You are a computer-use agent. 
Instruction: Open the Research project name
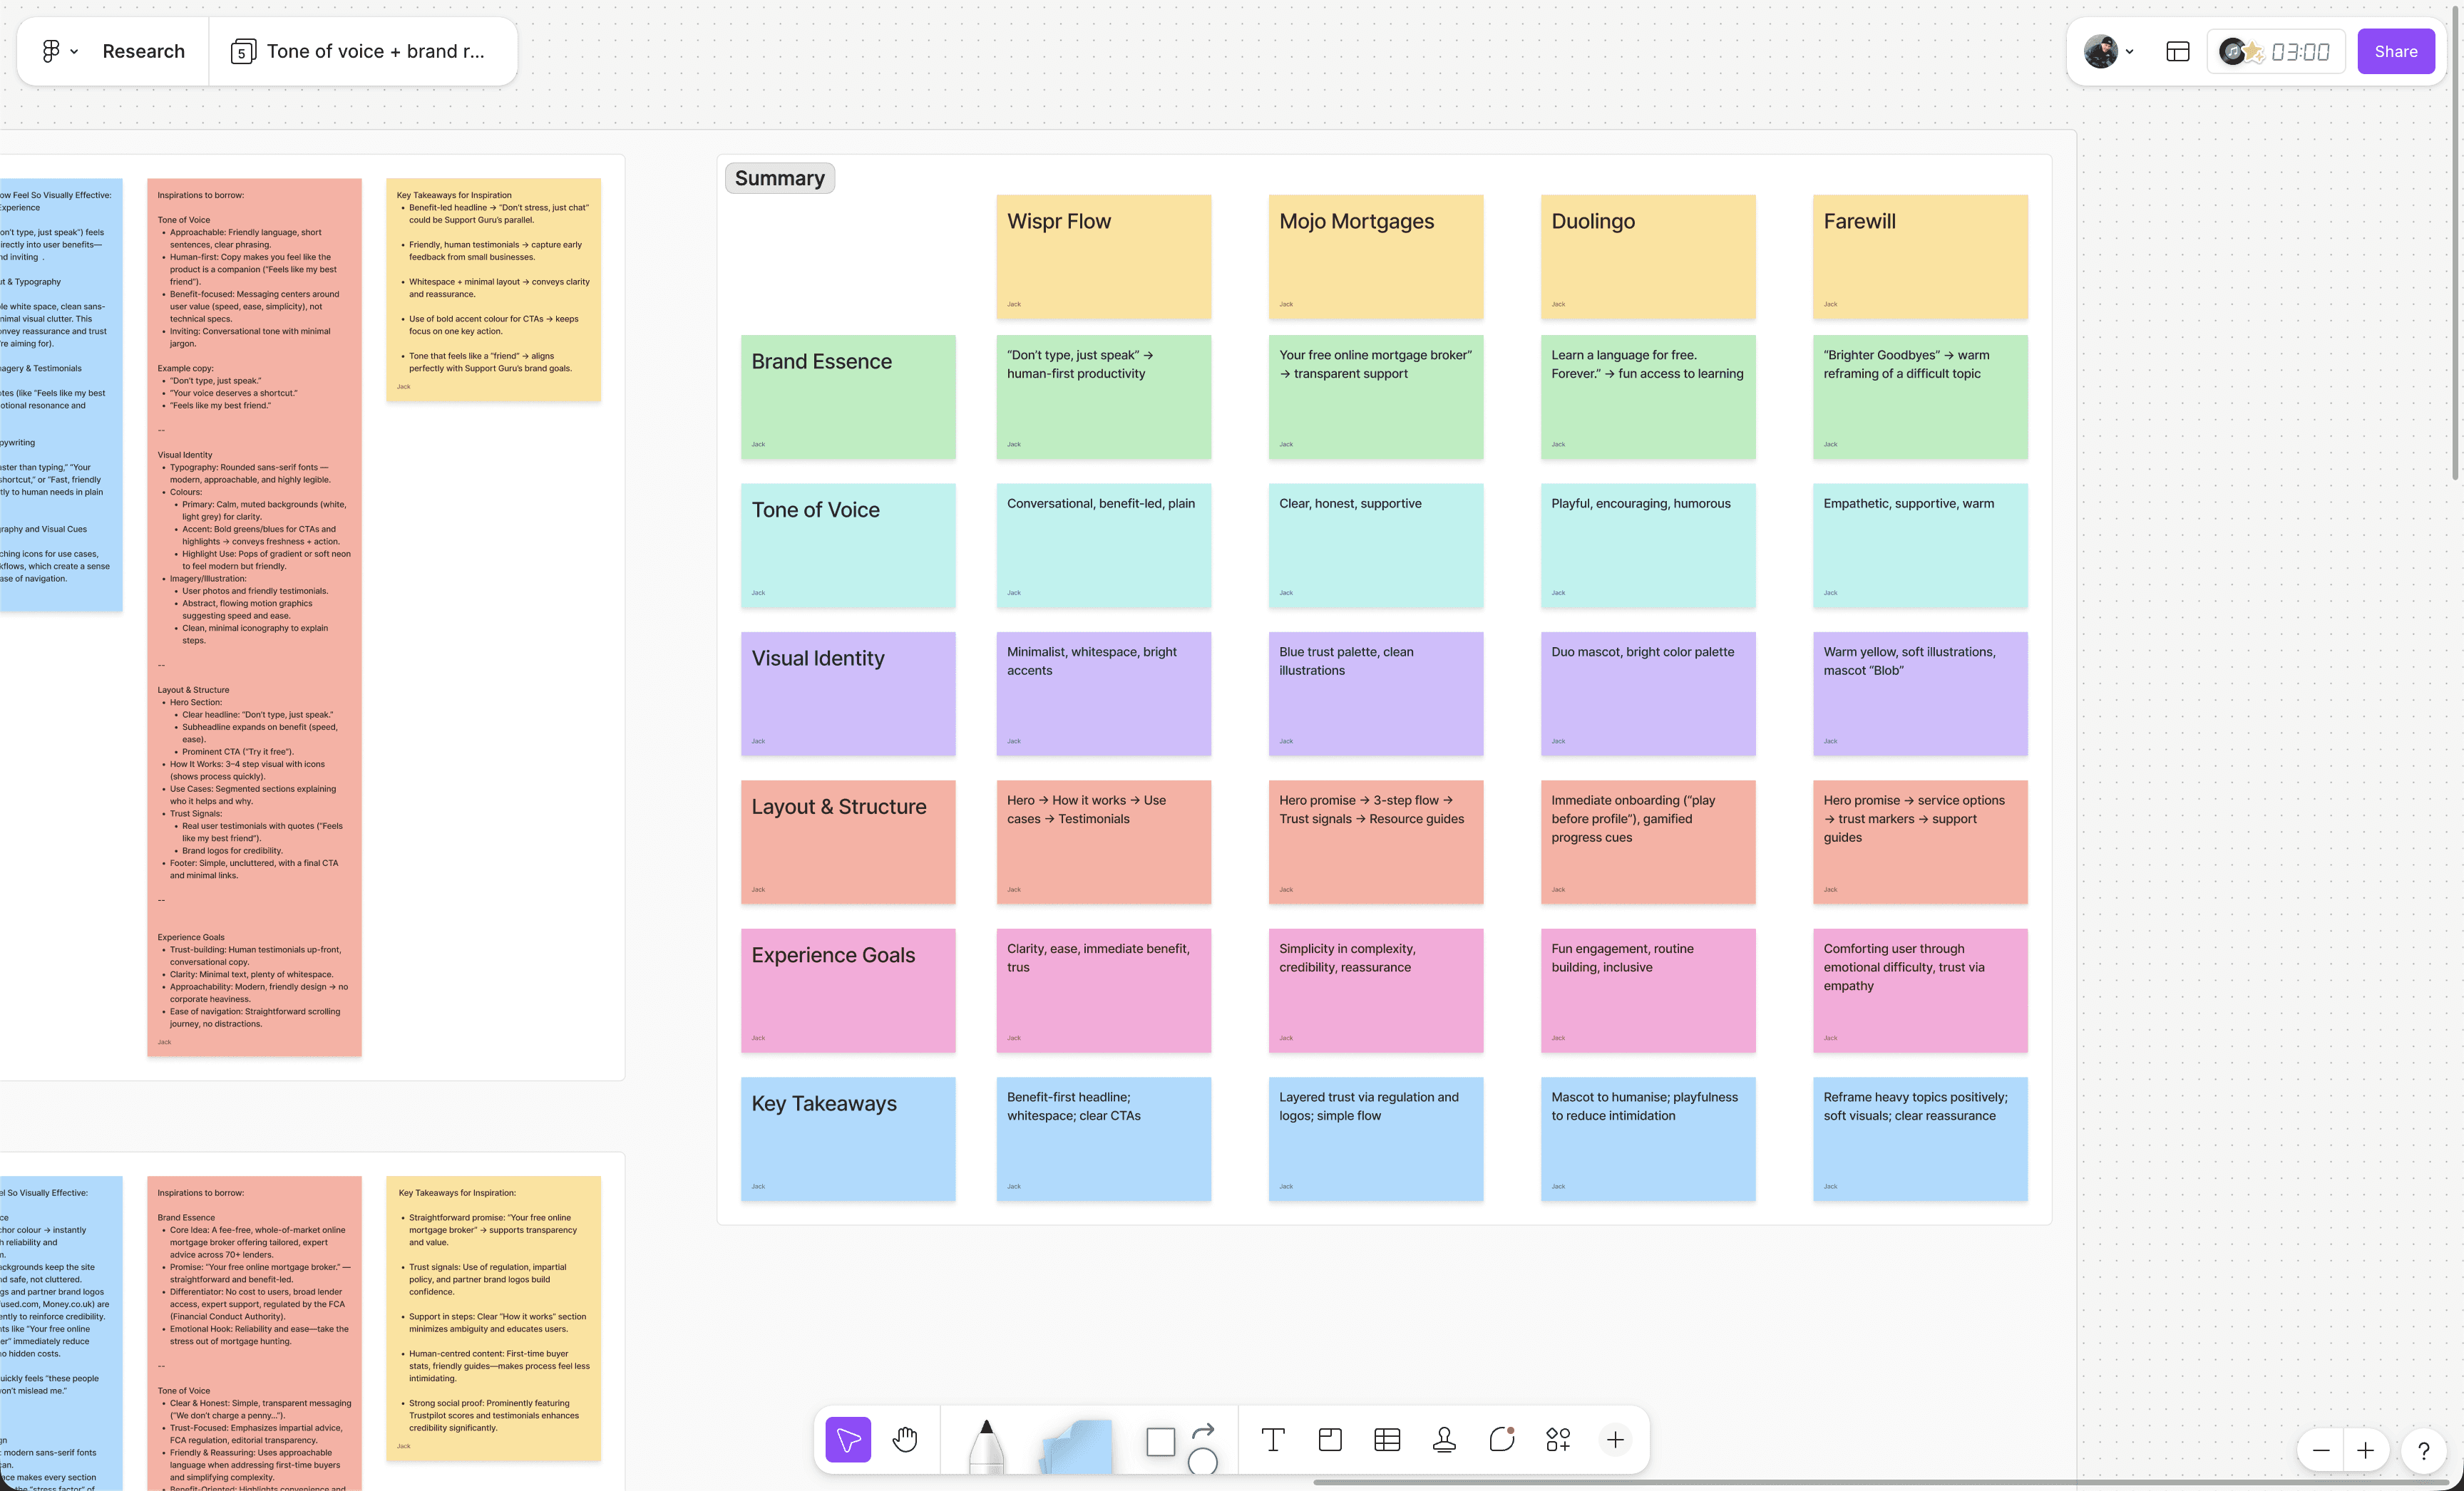[x=143, y=51]
